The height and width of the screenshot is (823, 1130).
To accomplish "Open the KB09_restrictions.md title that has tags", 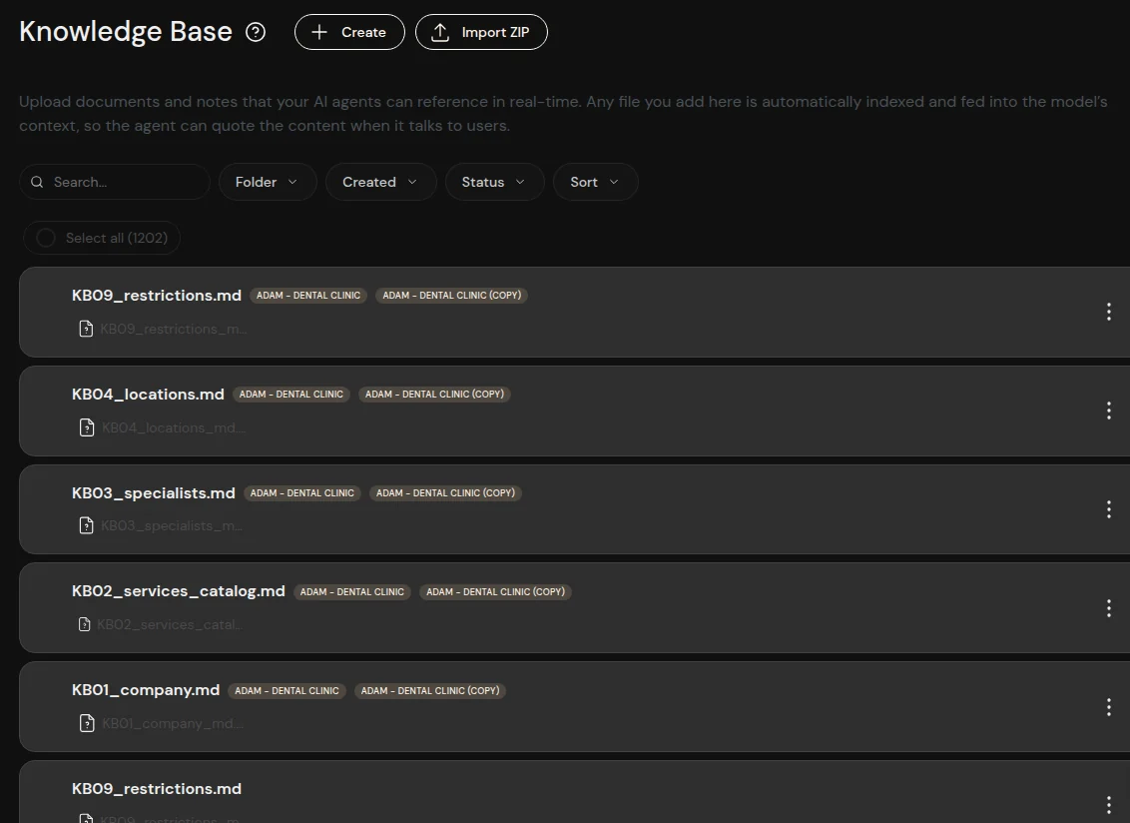I will click(x=157, y=296).
